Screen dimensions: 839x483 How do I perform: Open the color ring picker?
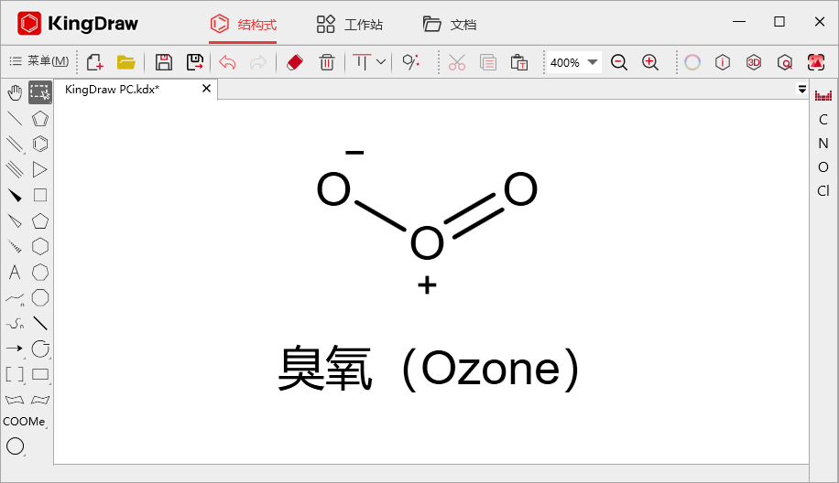click(x=692, y=62)
